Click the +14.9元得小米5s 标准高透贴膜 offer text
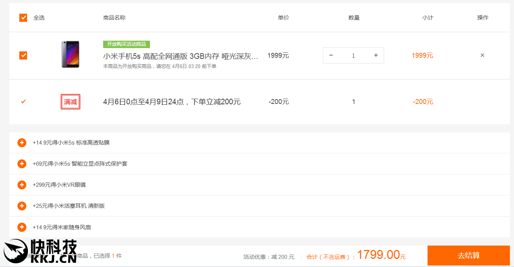Image resolution: width=514 pixels, height=267 pixels. pos(71,143)
